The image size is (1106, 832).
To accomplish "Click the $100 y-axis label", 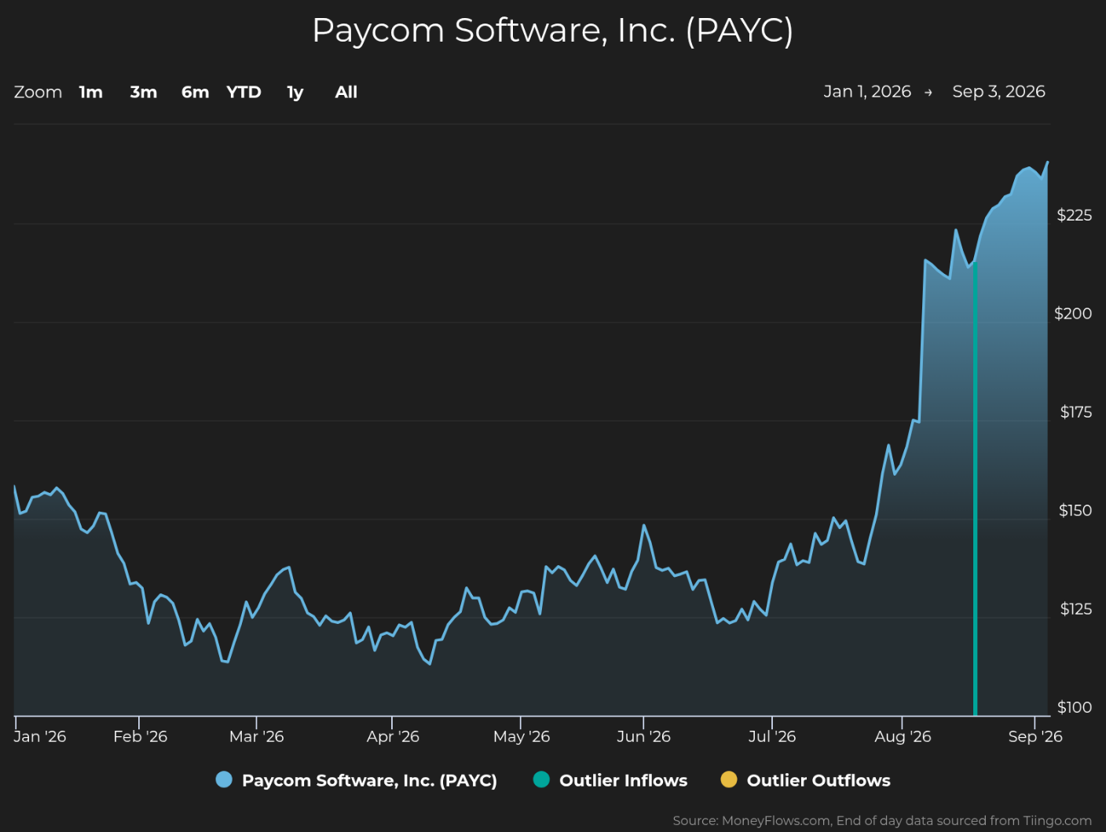I will coord(1075,707).
